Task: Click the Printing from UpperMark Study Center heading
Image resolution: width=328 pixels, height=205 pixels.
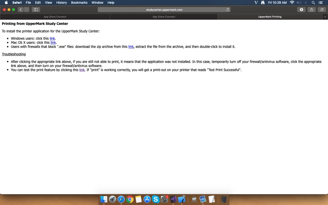Action: tap(35, 23)
